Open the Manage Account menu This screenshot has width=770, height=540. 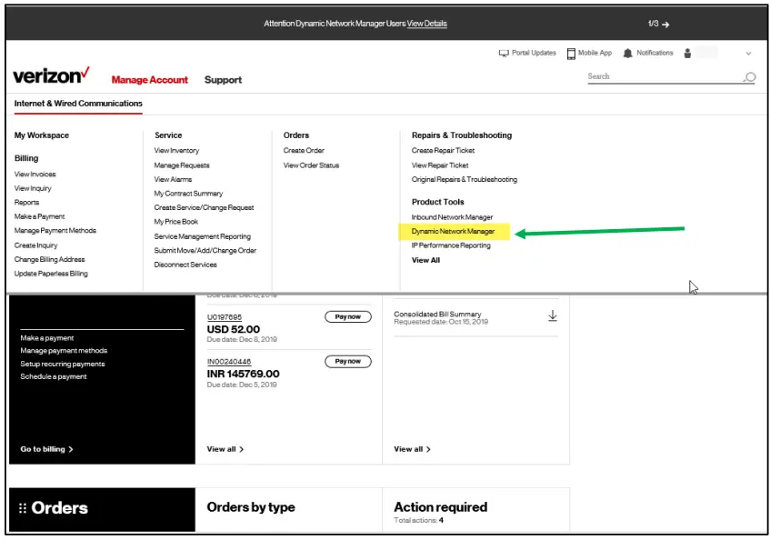point(149,80)
